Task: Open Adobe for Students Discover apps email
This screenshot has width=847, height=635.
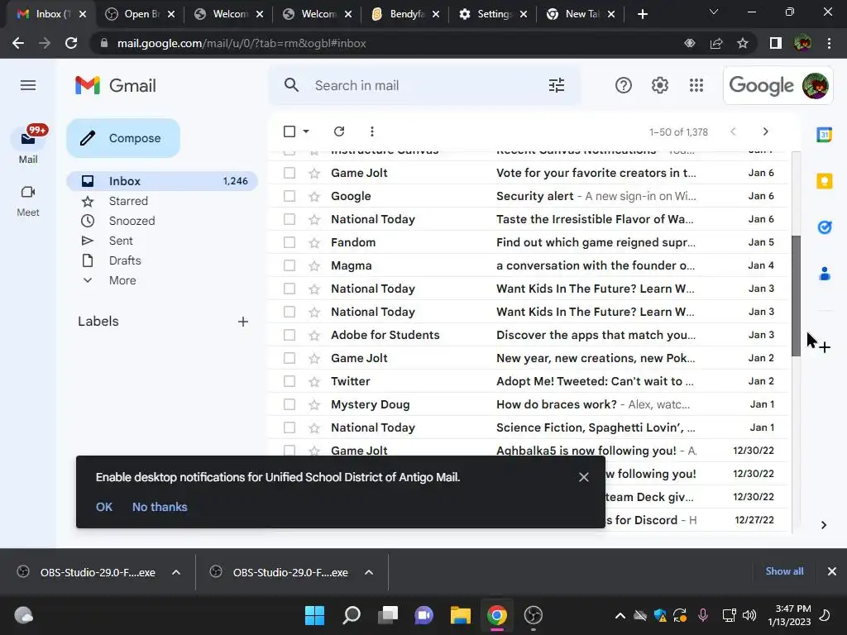Action: (x=528, y=335)
